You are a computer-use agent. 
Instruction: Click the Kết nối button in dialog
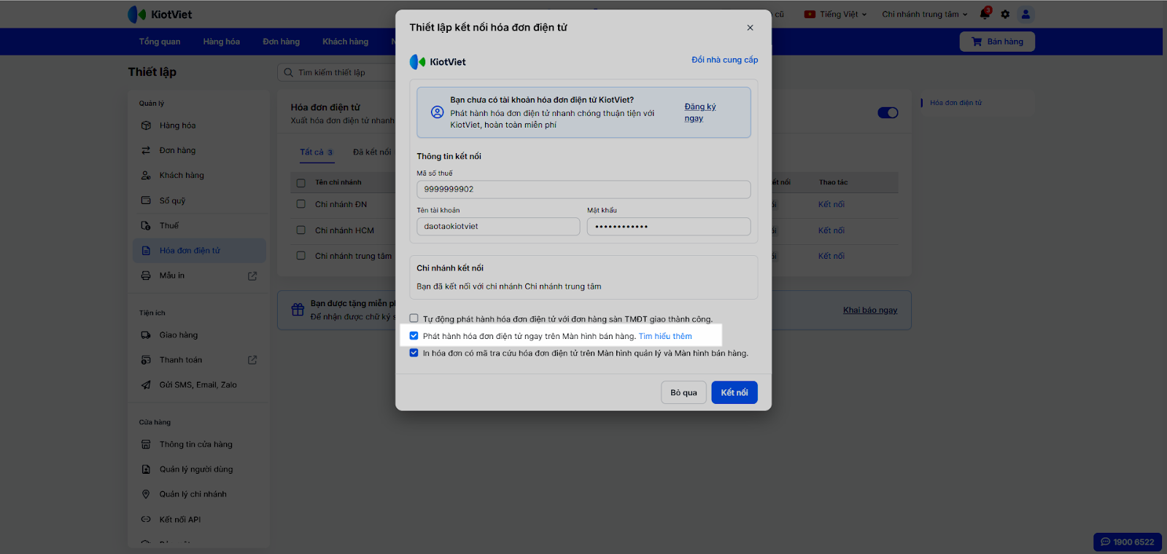coord(734,393)
